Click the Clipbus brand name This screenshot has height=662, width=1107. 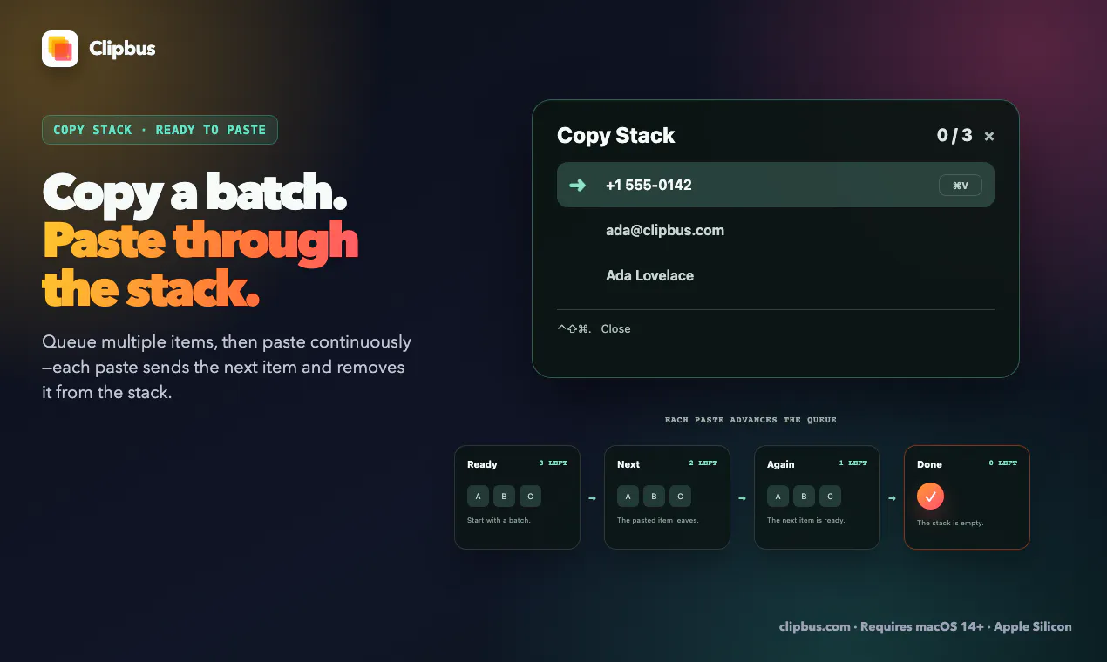[x=122, y=49]
